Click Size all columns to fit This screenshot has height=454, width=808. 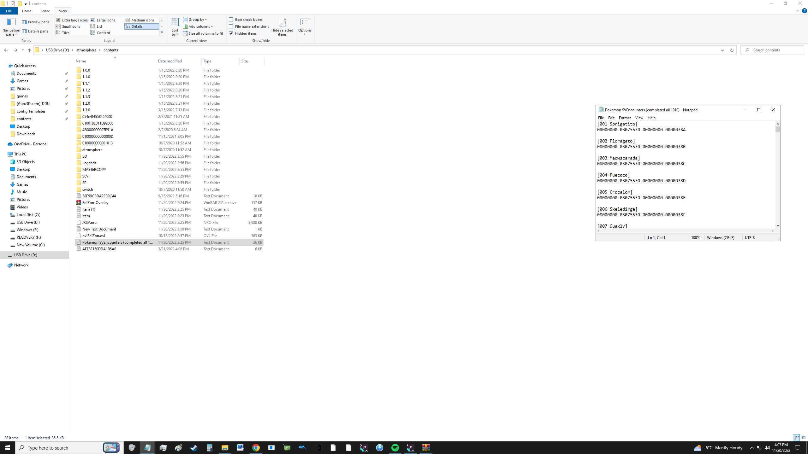point(203,33)
